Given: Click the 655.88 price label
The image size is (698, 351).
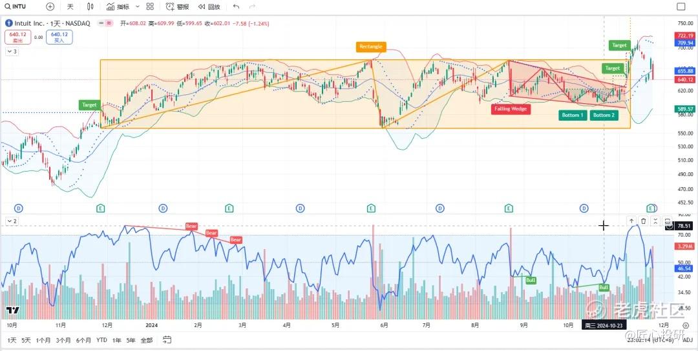Looking at the screenshot, I should (x=685, y=71).
